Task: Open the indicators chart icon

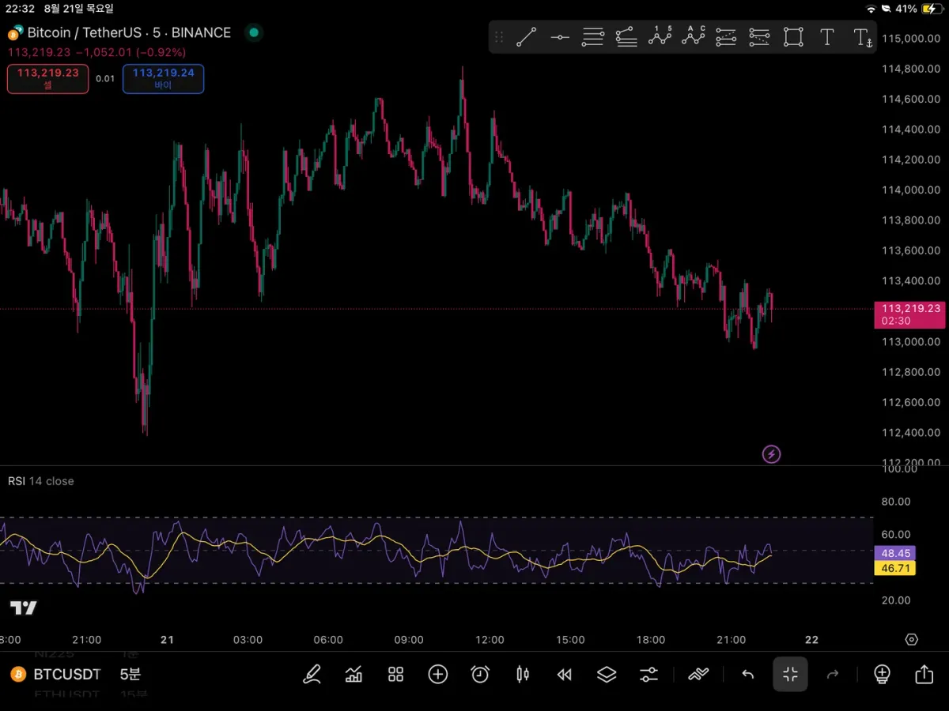Action: [354, 675]
